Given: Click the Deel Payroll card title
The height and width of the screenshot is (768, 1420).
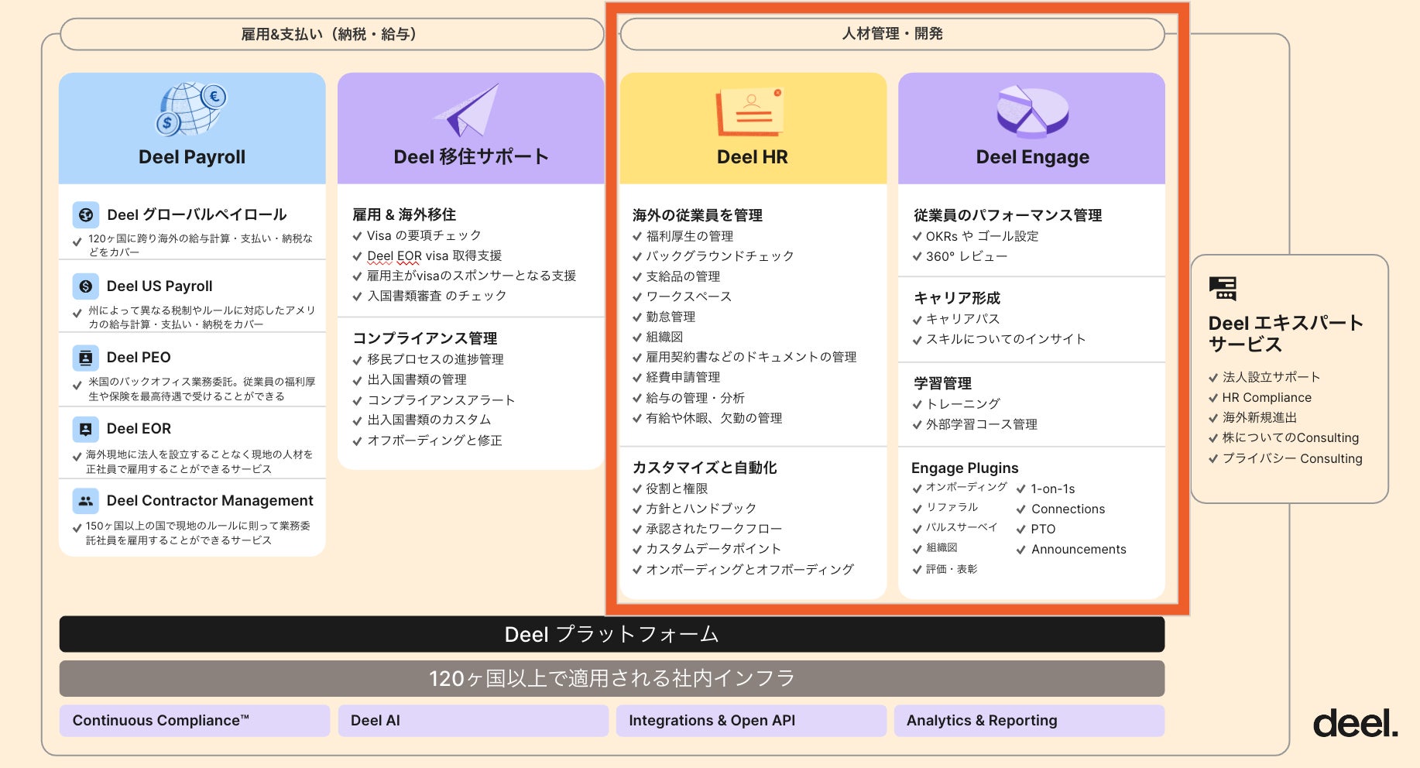Looking at the screenshot, I should coord(192,157).
